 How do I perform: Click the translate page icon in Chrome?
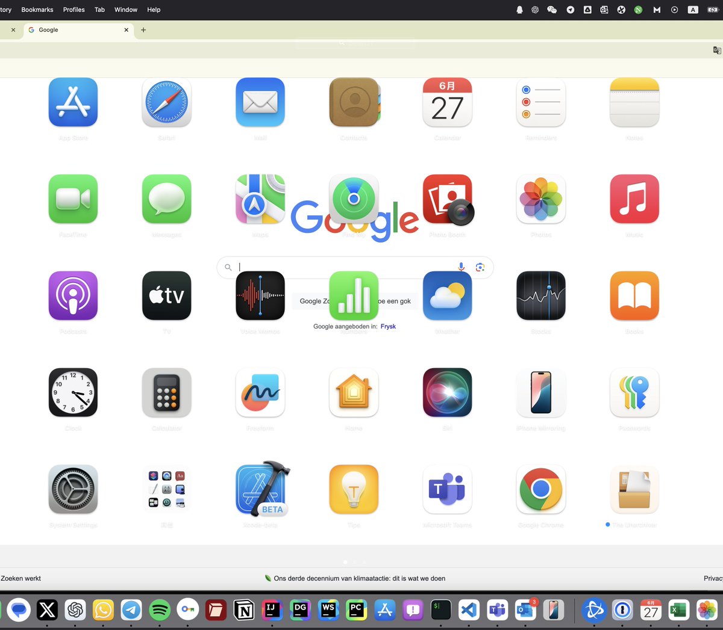click(x=717, y=51)
